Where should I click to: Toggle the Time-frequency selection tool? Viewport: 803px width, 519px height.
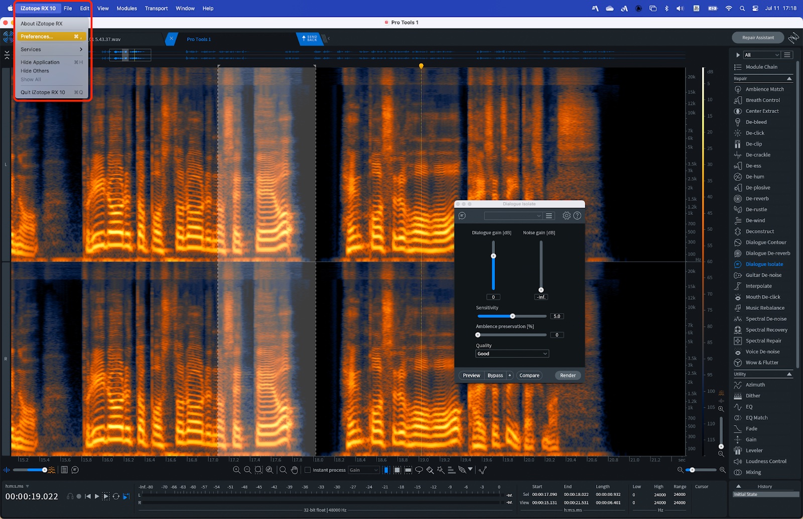pyautogui.click(x=397, y=470)
